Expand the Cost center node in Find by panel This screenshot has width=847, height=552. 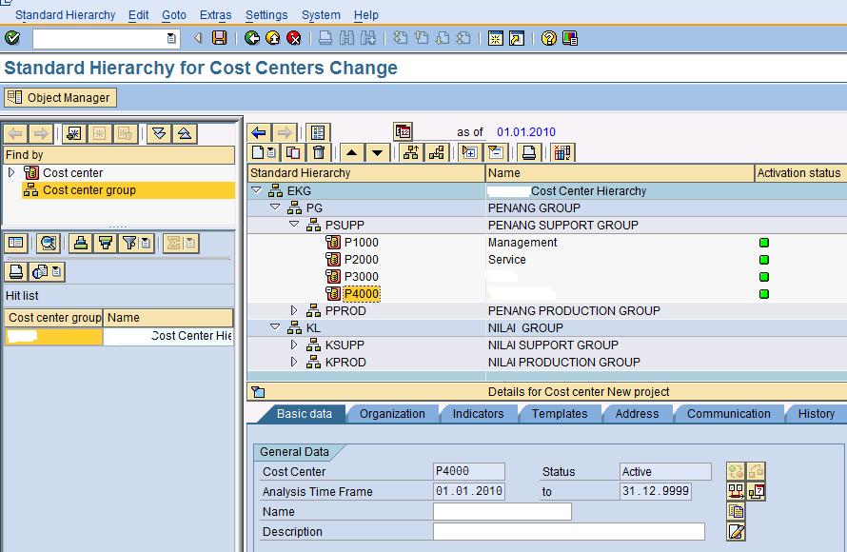(x=11, y=172)
